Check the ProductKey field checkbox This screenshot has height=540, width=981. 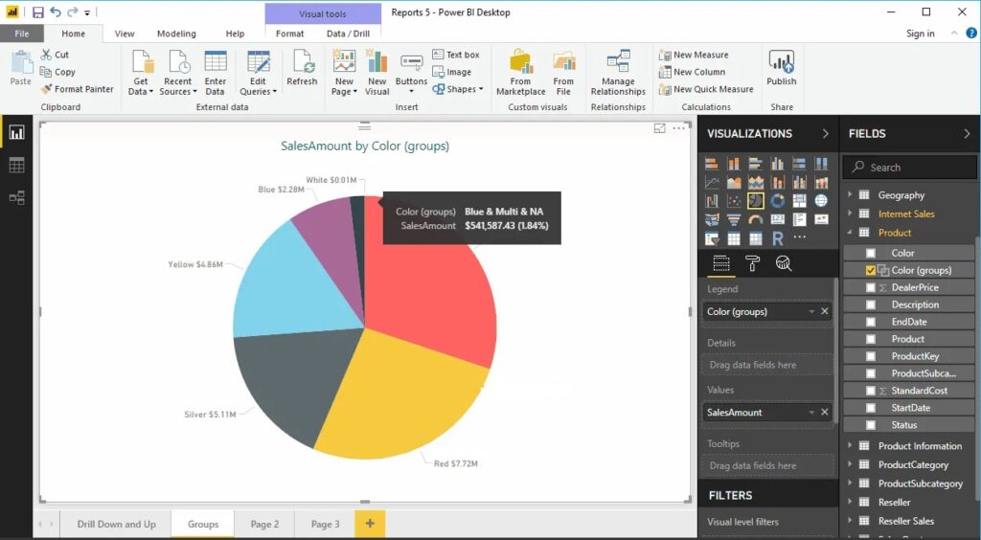(x=870, y=356)
